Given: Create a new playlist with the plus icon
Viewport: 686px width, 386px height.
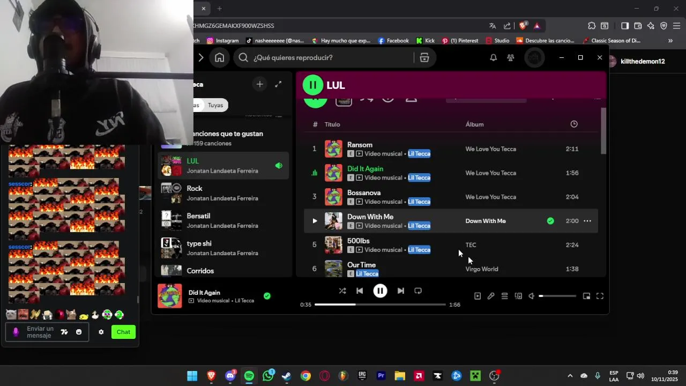Looking at the screenshot, I should coord(259,84).
